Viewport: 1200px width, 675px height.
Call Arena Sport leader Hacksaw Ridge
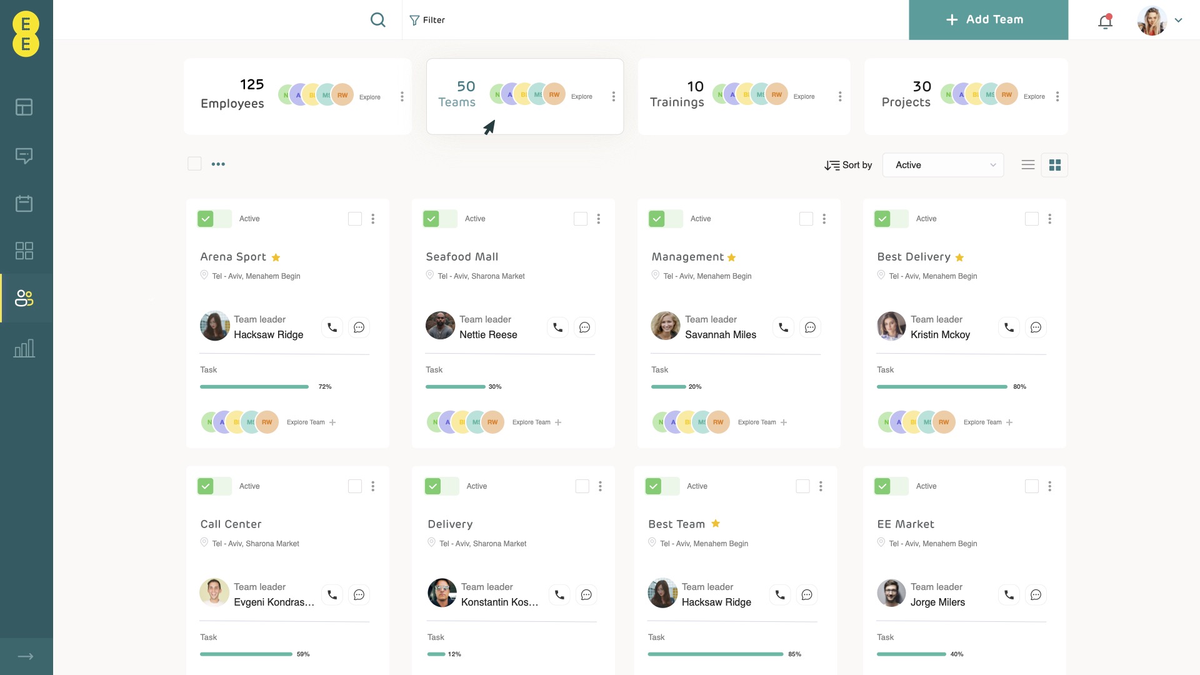click(x=332, y=327)
